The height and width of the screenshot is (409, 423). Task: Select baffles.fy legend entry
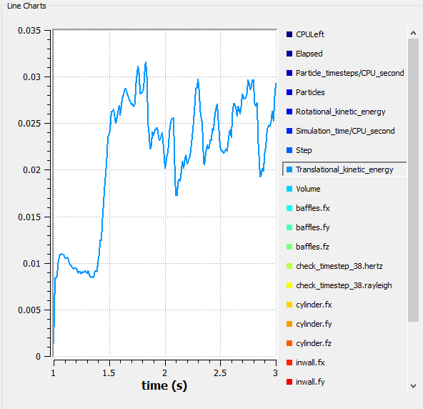[344, 227]
